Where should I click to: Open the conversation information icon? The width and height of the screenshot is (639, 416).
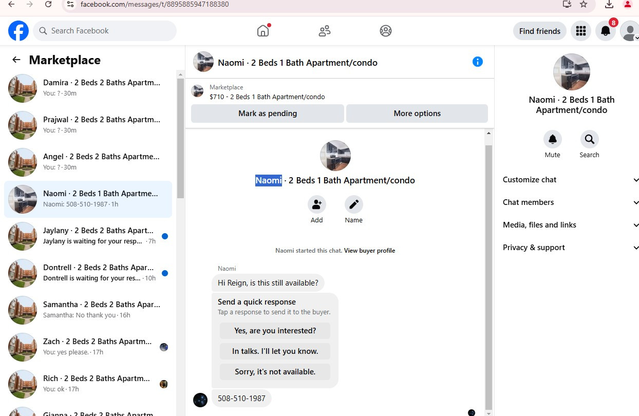click(x=478, y=62)
